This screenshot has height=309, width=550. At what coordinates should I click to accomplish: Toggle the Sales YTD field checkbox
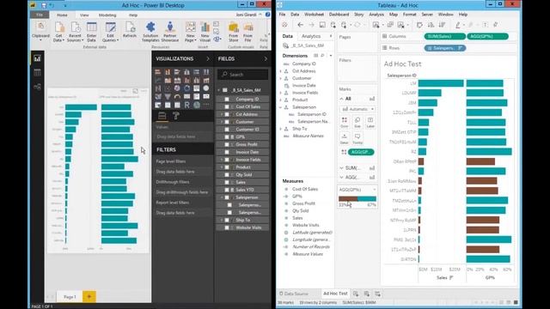click(227, 190)
